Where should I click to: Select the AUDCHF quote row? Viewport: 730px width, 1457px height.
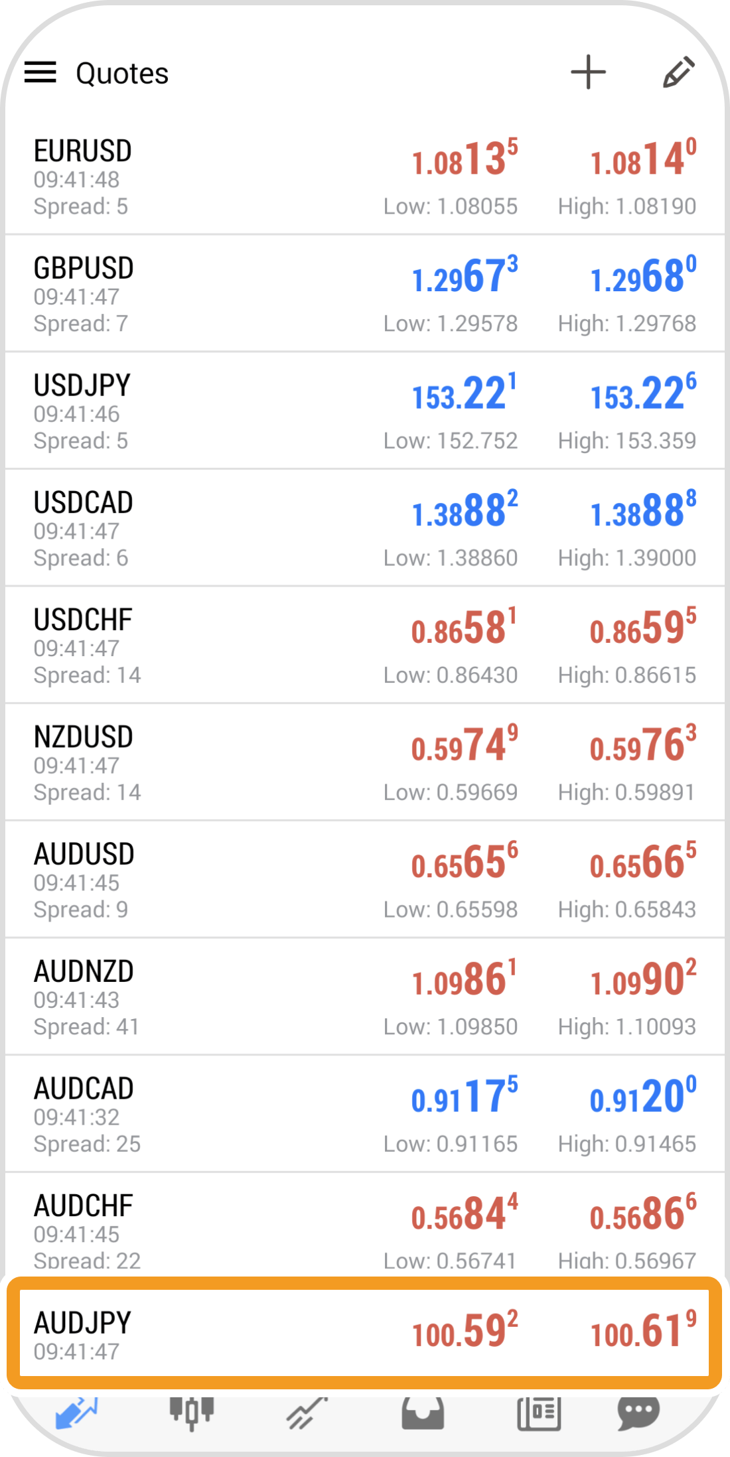tap(365, 1225)
